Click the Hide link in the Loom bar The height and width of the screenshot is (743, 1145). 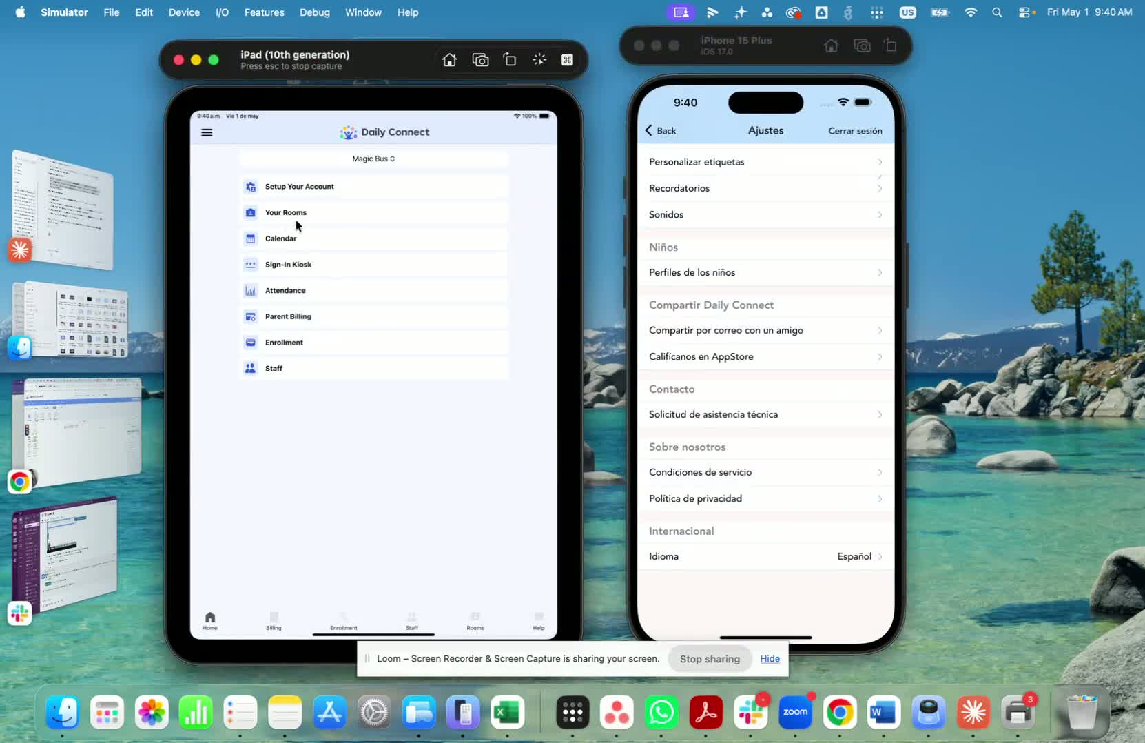(770, 659)
